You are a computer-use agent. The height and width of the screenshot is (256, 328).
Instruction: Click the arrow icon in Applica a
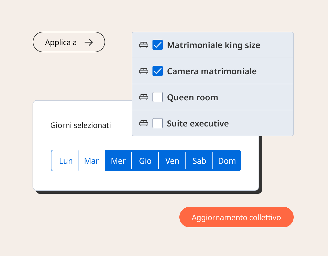(x=89, y=42)
